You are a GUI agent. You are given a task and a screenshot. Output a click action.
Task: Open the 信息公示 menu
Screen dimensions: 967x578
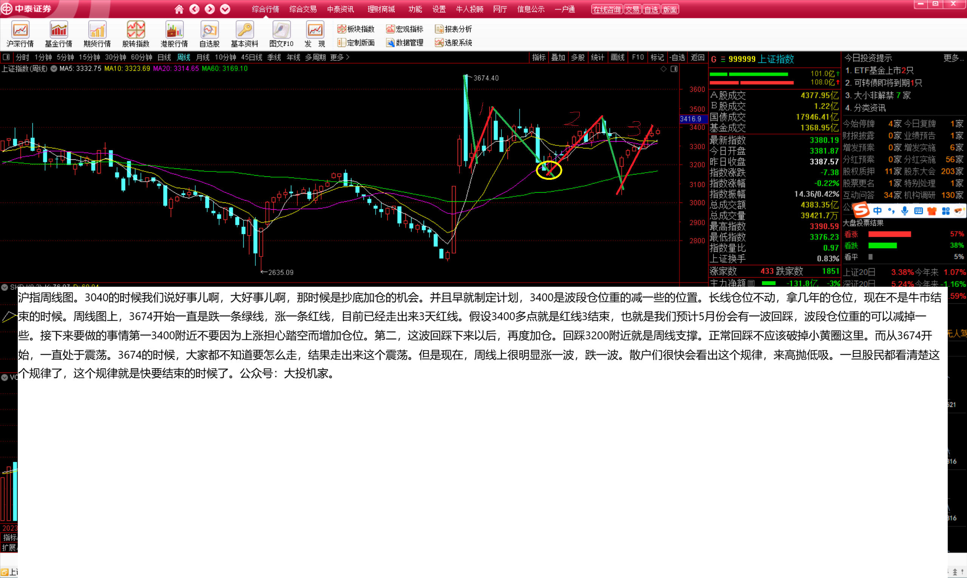pyautogui.click(x=531, y=9)
